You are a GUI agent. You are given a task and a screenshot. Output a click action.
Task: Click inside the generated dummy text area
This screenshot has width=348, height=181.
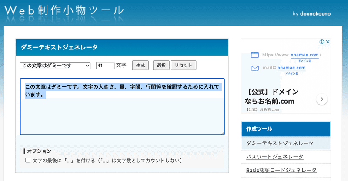(122, 107)
